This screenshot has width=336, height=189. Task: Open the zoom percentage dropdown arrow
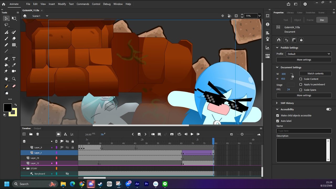click(x=259, y=16)
